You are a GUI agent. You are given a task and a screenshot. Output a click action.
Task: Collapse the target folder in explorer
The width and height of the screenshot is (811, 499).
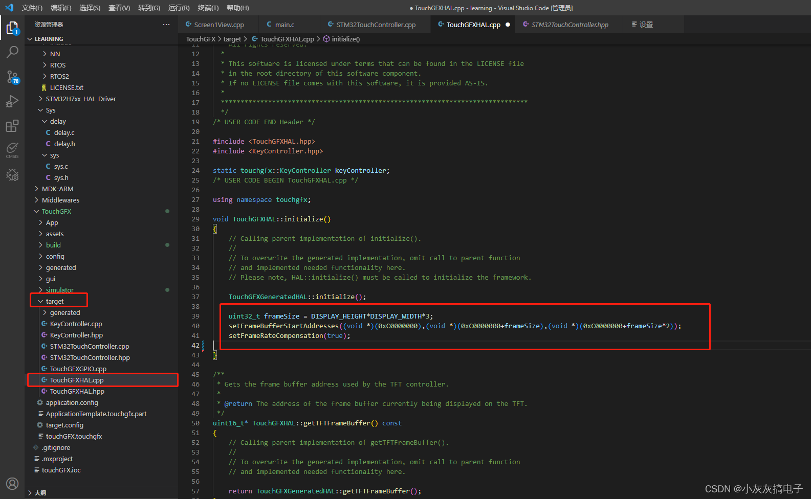[54, 301]
